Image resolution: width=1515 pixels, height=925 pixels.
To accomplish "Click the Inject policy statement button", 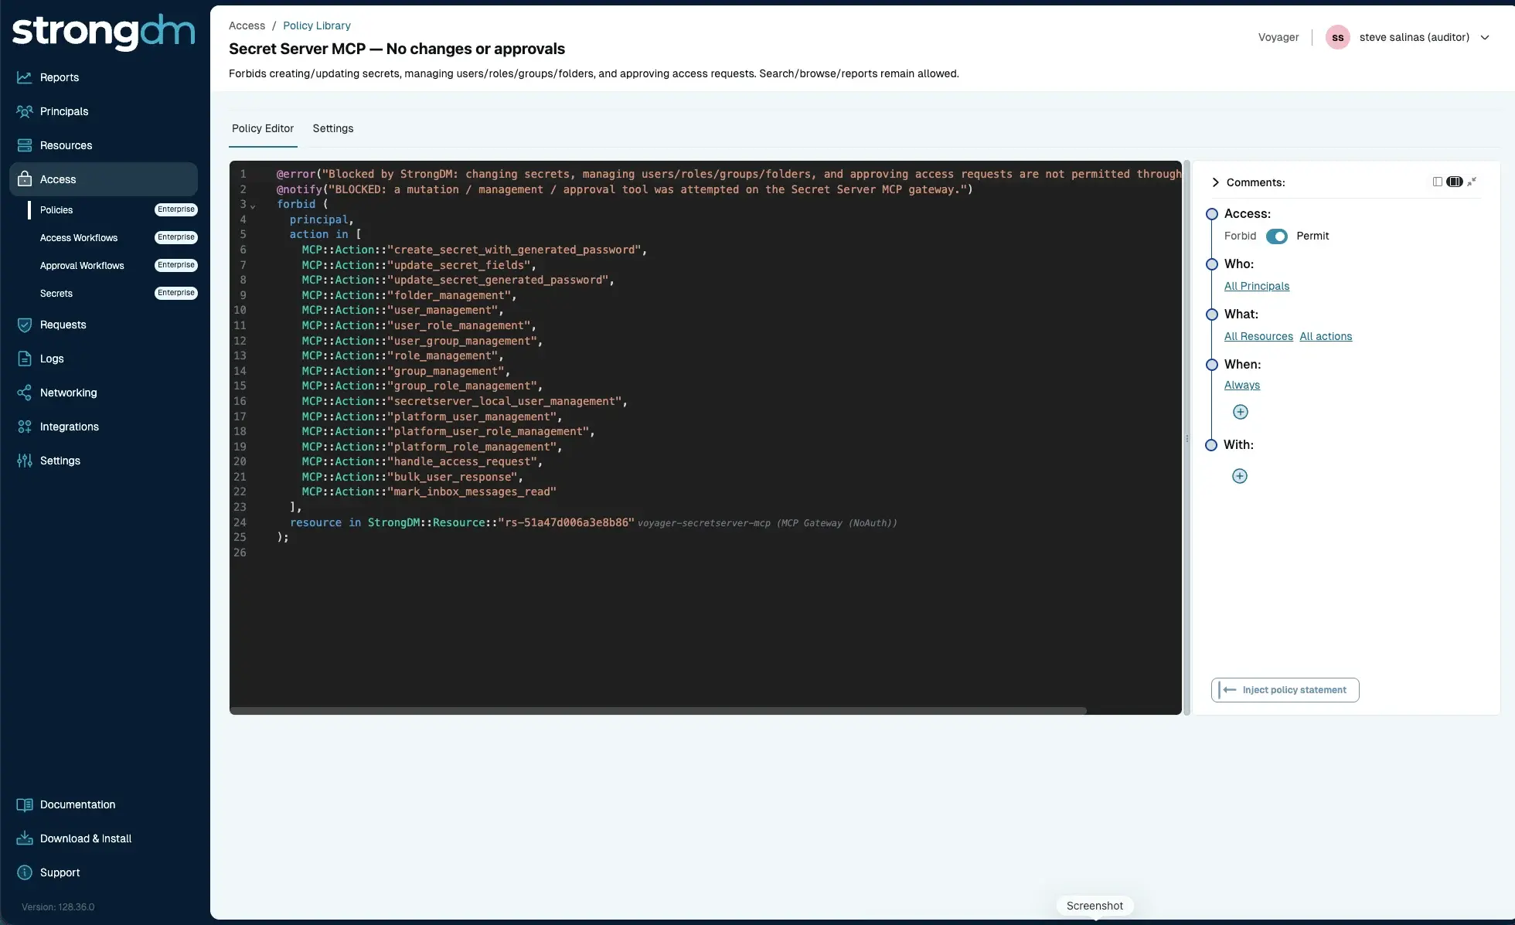I will tap(1285, 690).
